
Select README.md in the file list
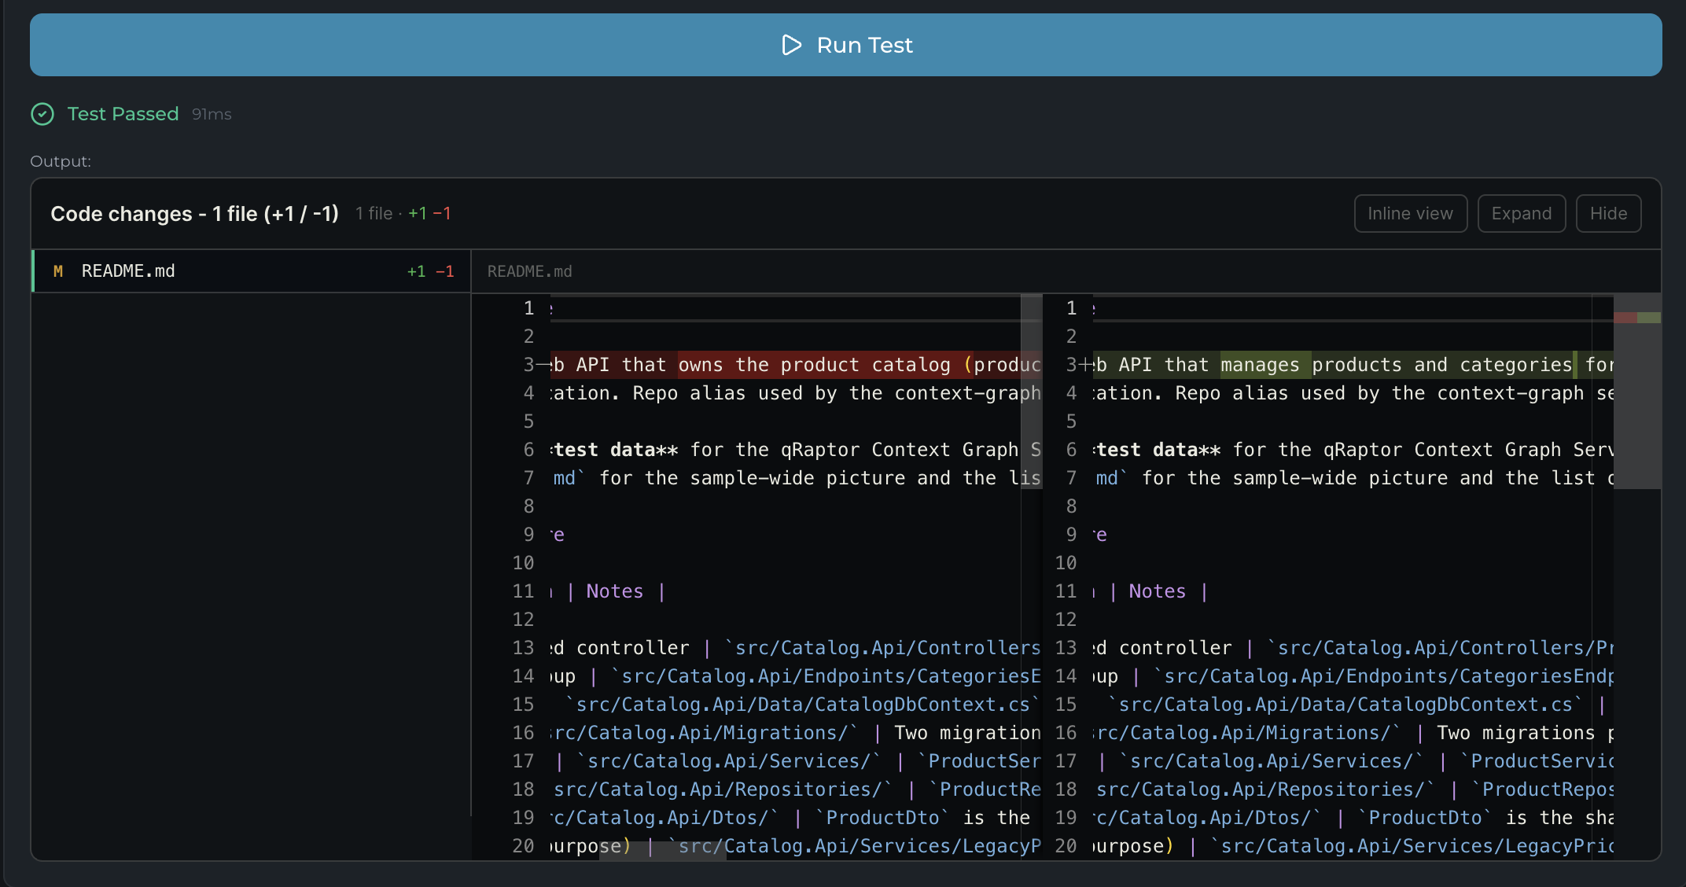coord(251,271)
